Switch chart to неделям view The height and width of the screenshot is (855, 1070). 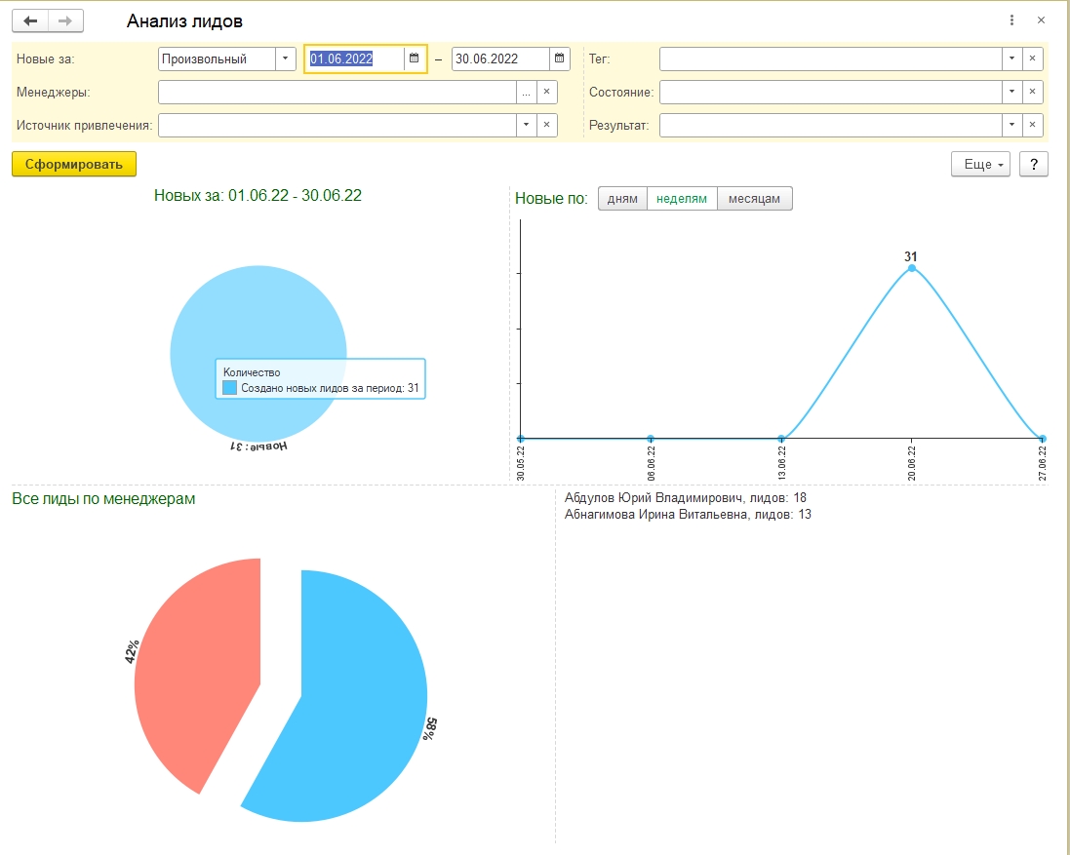point(682,199)
